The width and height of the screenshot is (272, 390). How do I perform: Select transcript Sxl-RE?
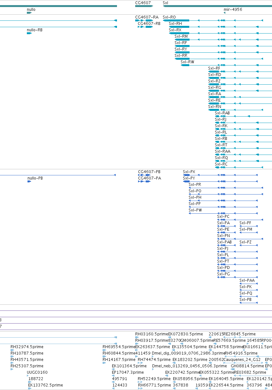point(214,100)
